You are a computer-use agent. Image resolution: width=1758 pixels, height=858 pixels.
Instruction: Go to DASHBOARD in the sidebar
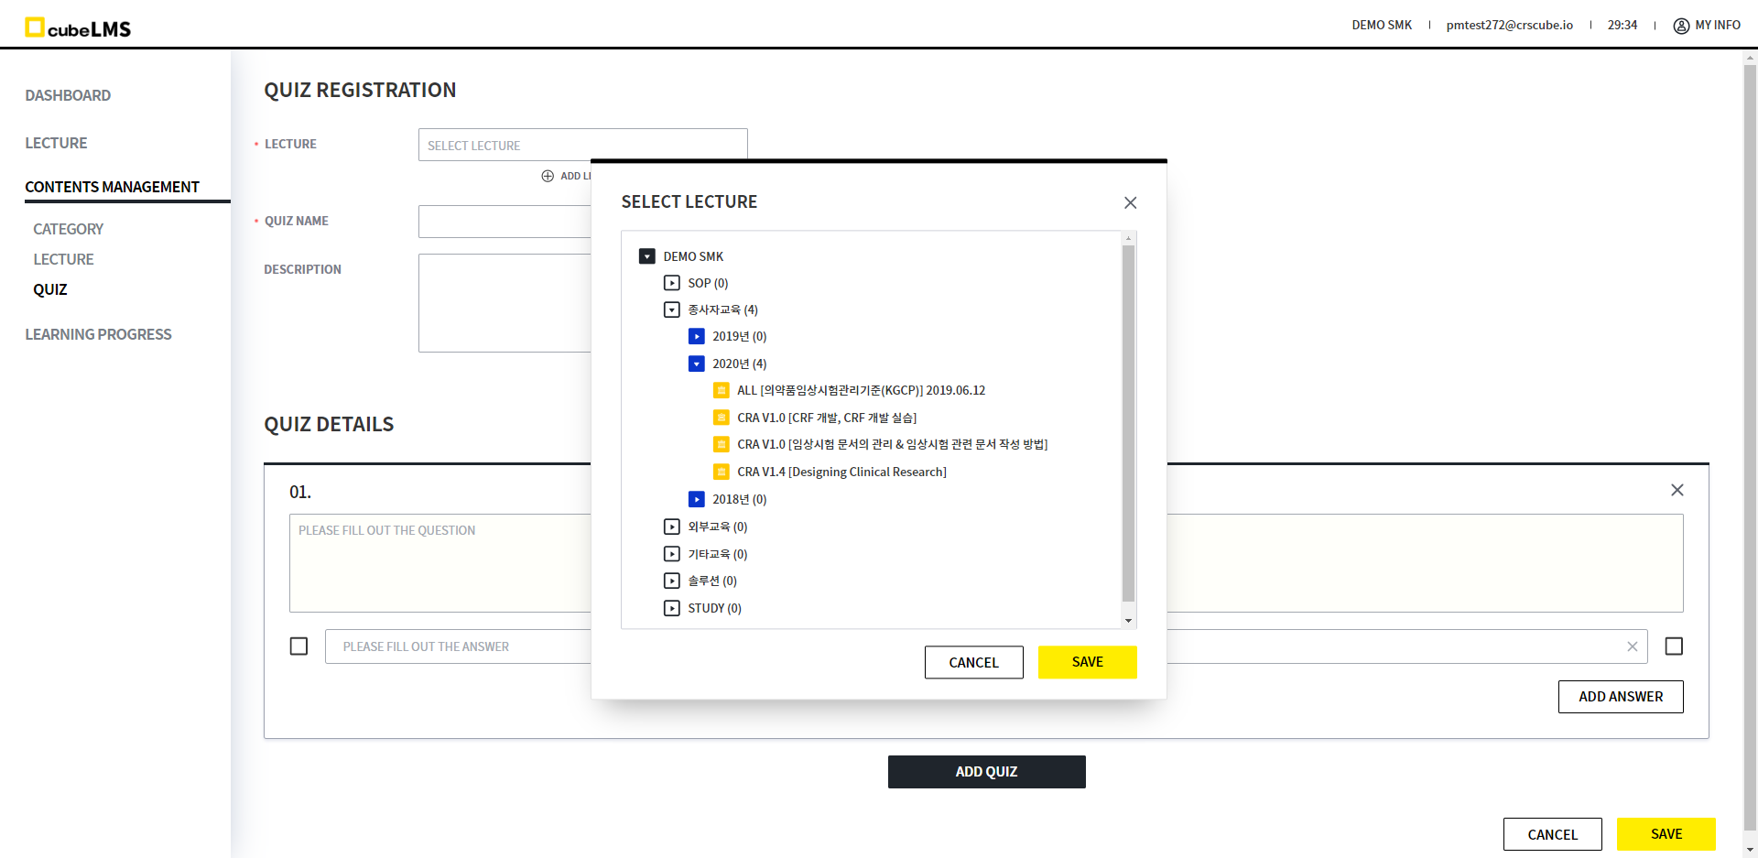pyautogui.click(x=68, y=95)
